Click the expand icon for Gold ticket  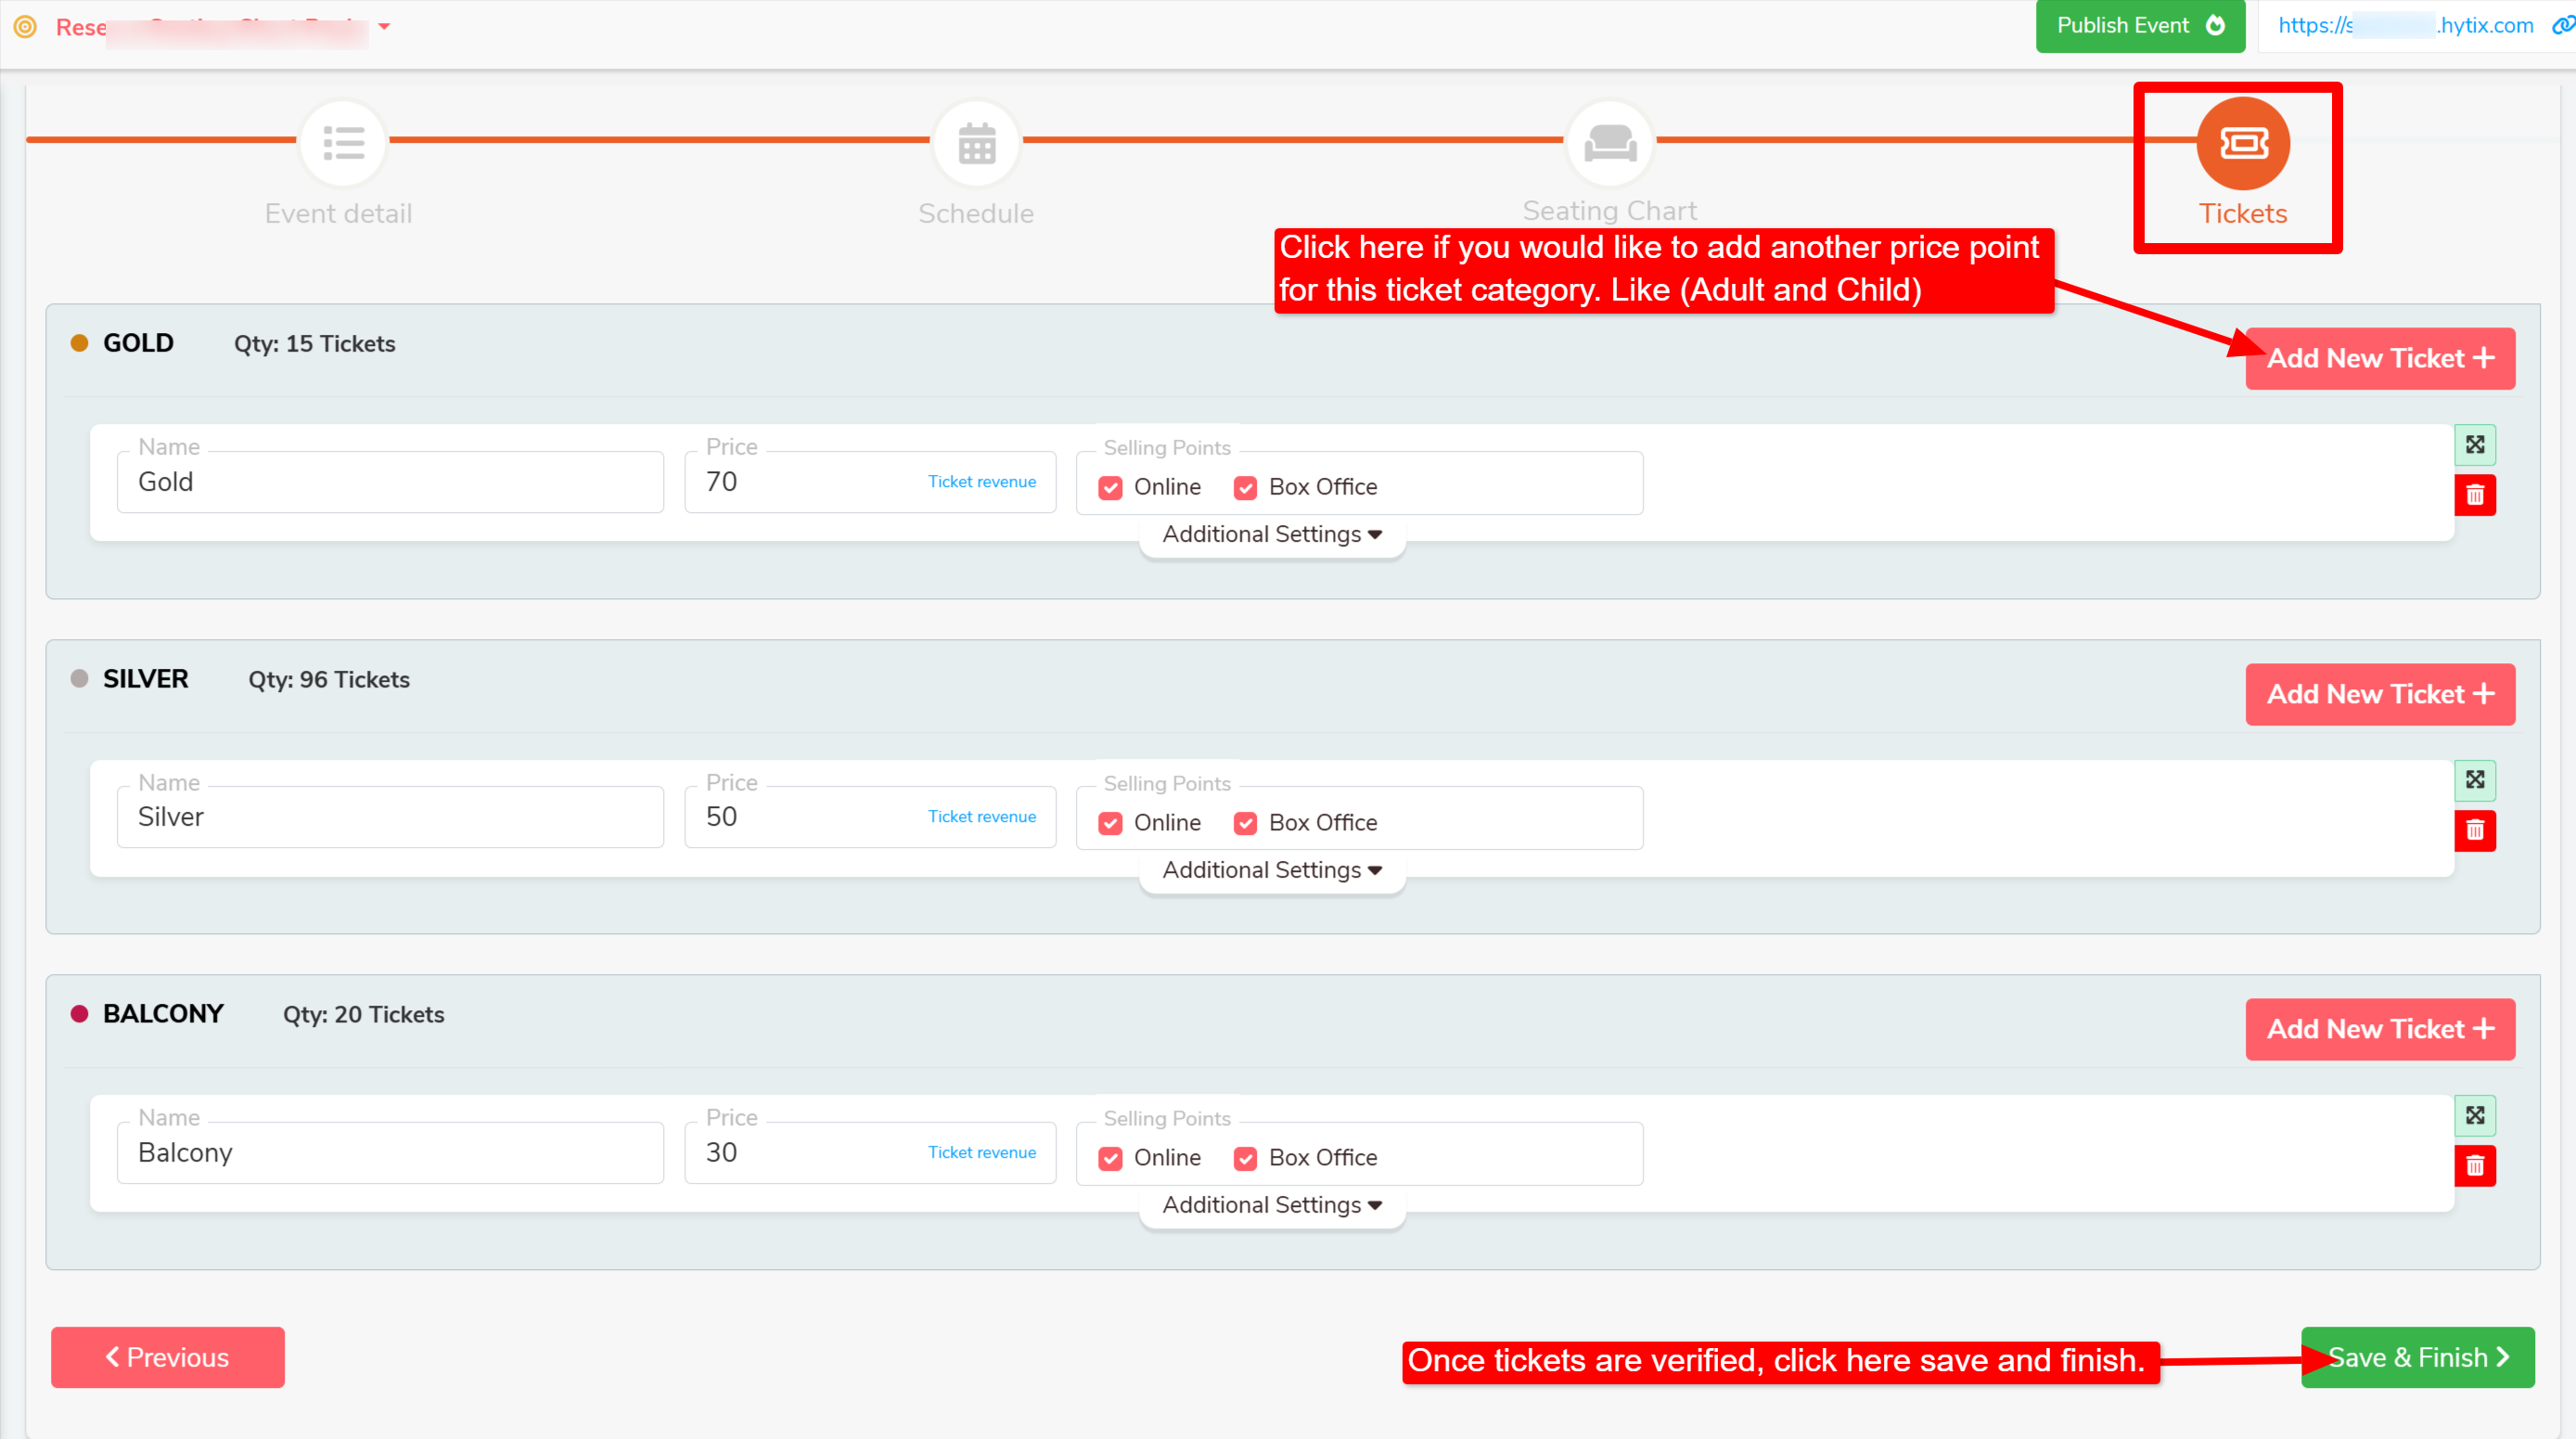click(2474, 445)
